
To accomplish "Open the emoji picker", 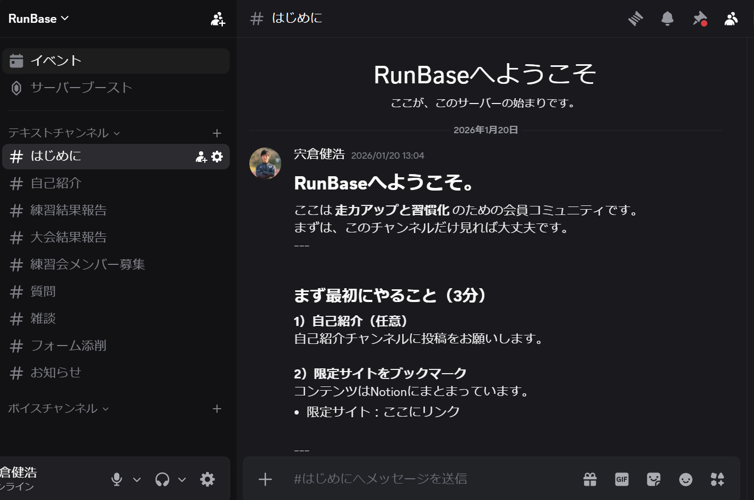I will (686, 479).
